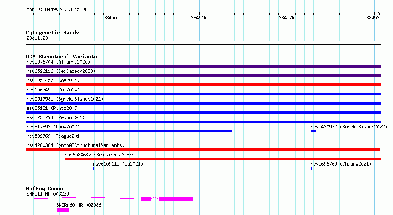Image resolution: width=393 pixels, height=215 pixels.
Task: Click the SNORA60 gene magenta block
Action: click(x=63, y=210)
